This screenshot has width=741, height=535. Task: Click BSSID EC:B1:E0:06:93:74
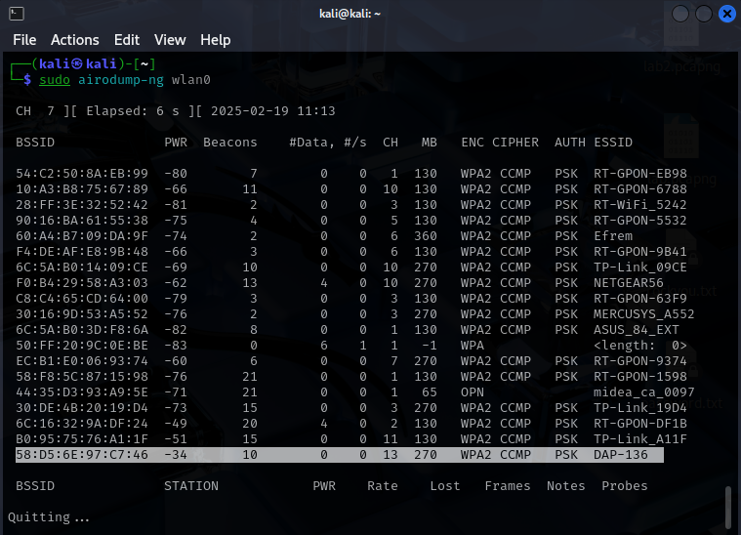82,360
